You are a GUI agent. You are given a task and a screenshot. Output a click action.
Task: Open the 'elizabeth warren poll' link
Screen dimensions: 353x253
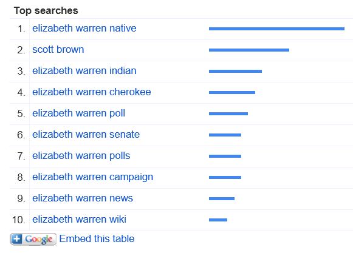pyautogui.click(x=78, y=113)
